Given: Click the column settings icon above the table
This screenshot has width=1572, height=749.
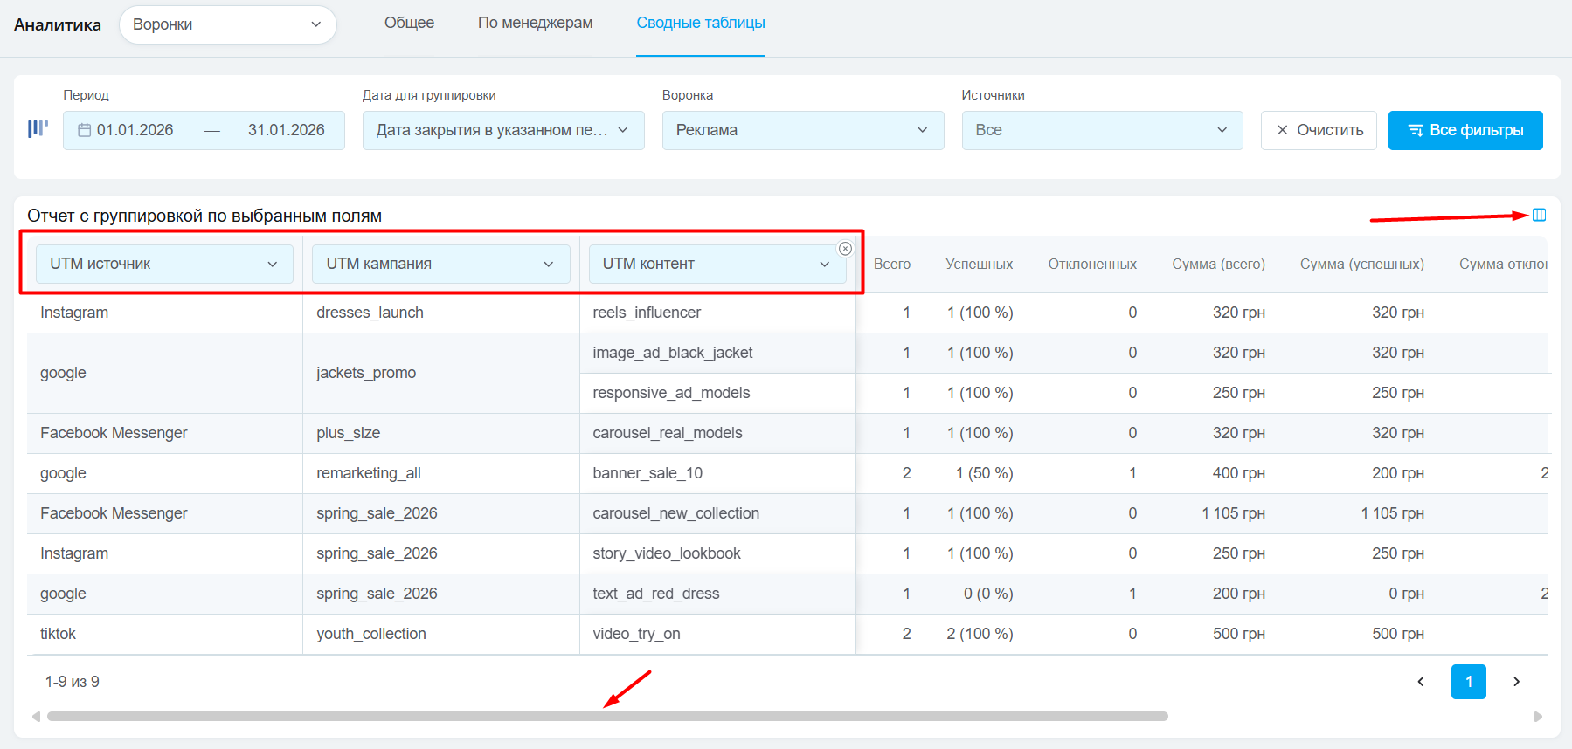Looking at the screenshot, I should click(x=1539, y=215).
